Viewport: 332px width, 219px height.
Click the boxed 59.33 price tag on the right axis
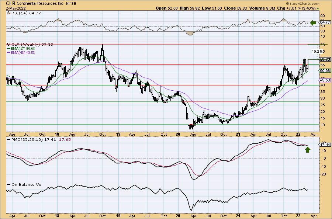click(325, 60)
